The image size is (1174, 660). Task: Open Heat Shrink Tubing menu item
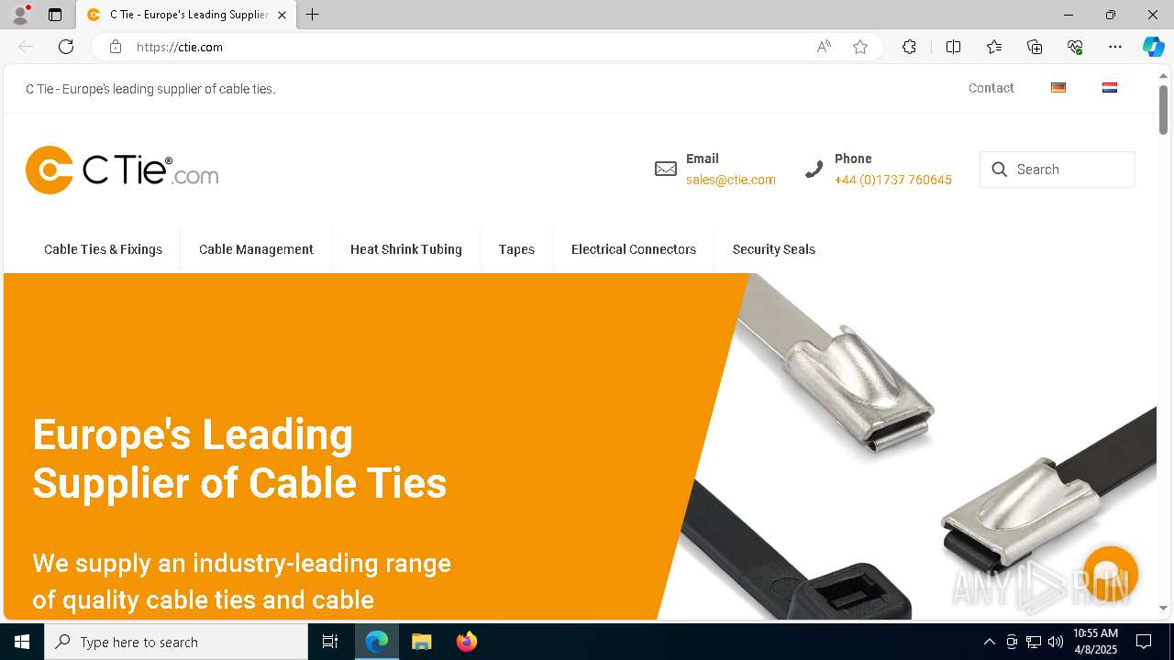click(x=406, y=249)
